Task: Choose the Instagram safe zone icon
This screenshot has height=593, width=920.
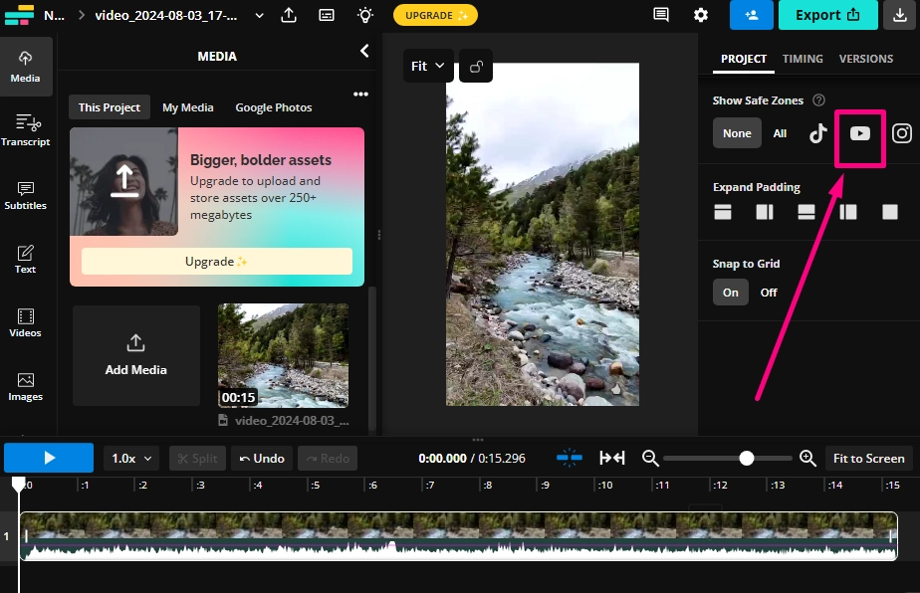Action: click(x=901, y=133)
